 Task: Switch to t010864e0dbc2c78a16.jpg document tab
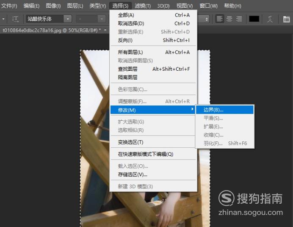[x=52, y=30]
